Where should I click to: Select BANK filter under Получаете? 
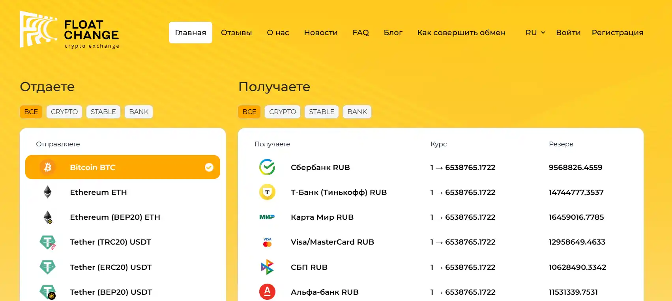[x=357, y=112]
